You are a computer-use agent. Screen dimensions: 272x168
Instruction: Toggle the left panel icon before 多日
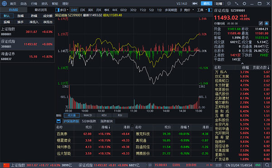[x=57, y=10]
